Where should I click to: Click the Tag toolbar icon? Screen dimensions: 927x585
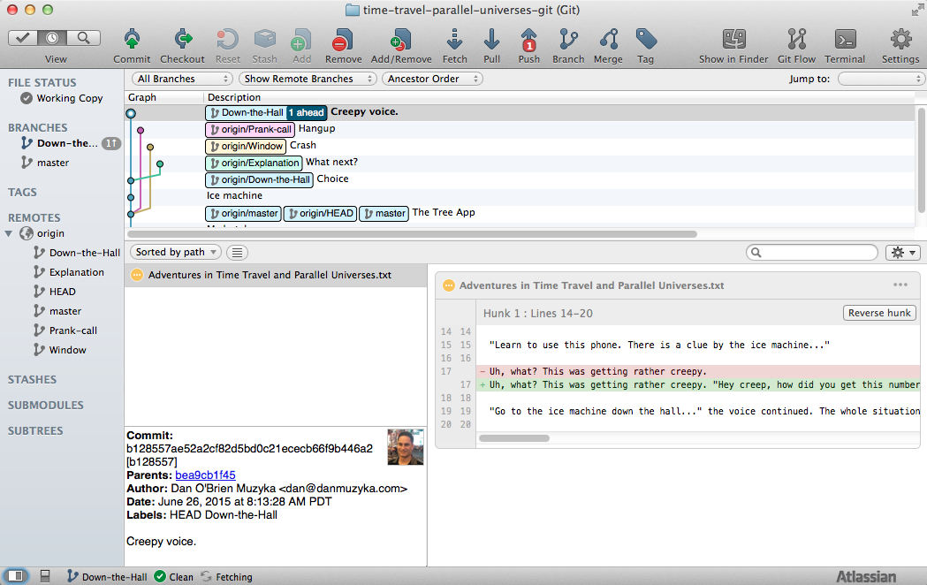[646, 40]
